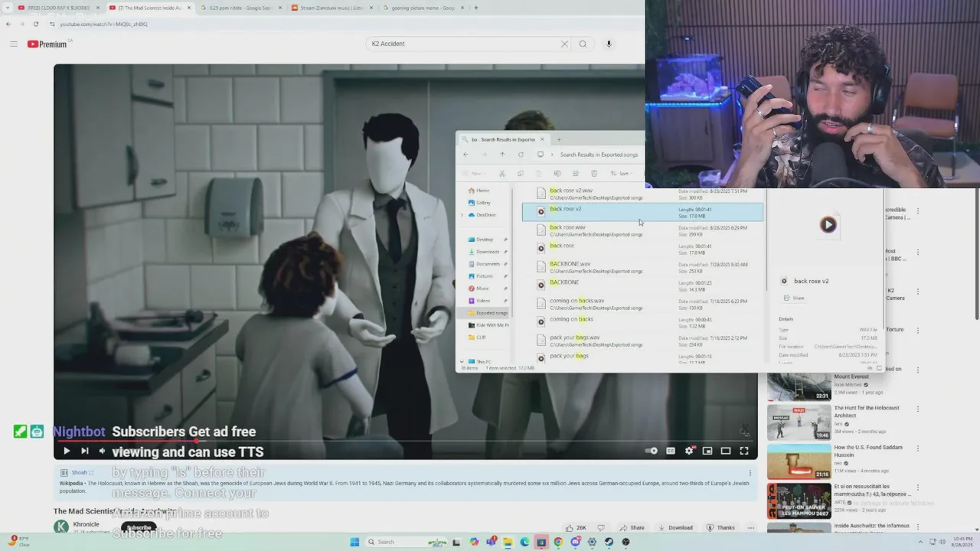Click the Download button under the video
Viewport: 980px width, 551px height.
(675, 527)
